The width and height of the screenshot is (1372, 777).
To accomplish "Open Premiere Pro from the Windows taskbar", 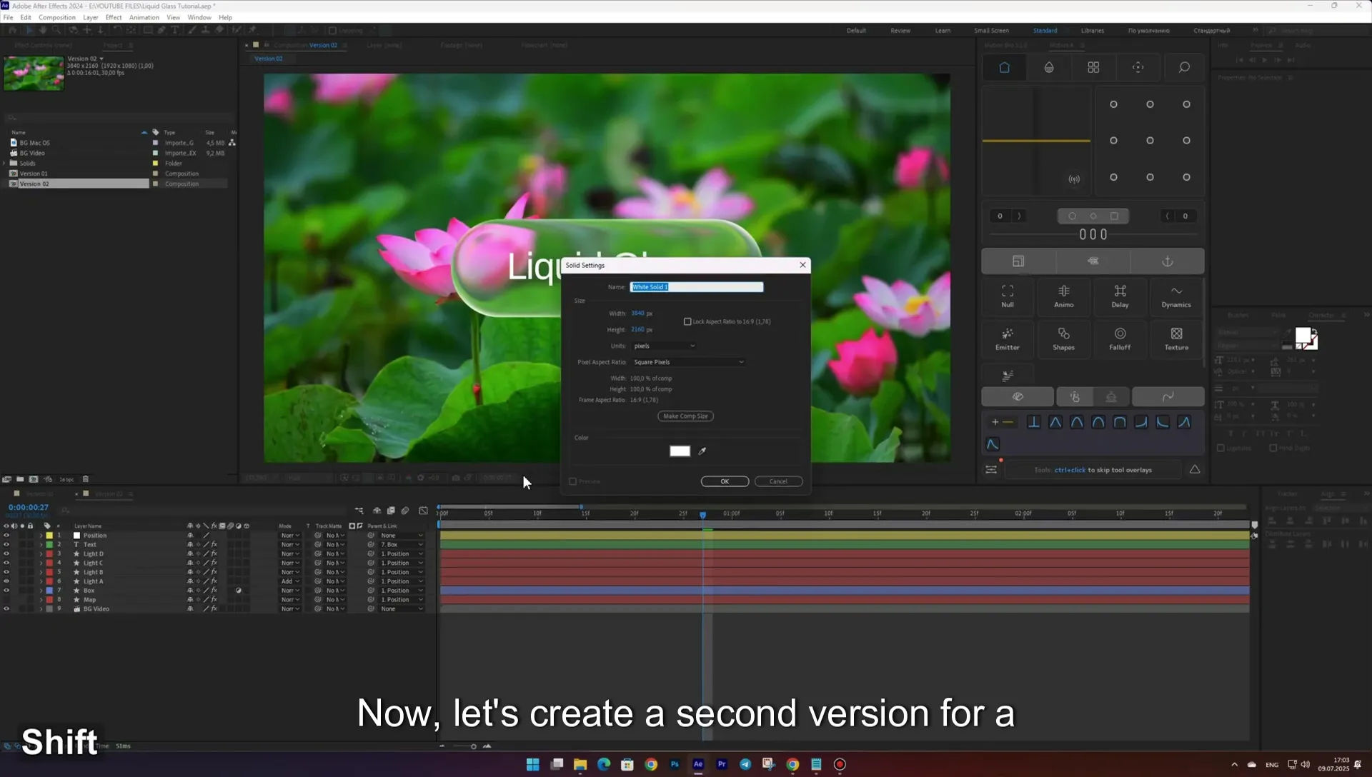I will pos(722,764).
